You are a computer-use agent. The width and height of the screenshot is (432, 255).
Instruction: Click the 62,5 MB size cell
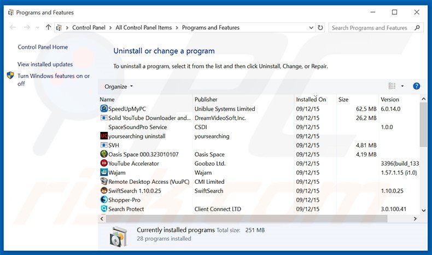(366, 109)
